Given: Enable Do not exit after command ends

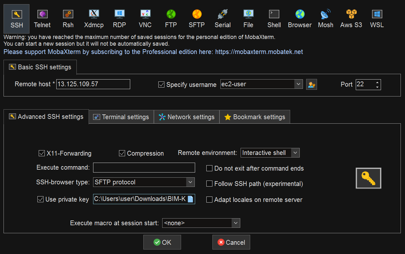Looking at the screenshot, I should [209, 168].
